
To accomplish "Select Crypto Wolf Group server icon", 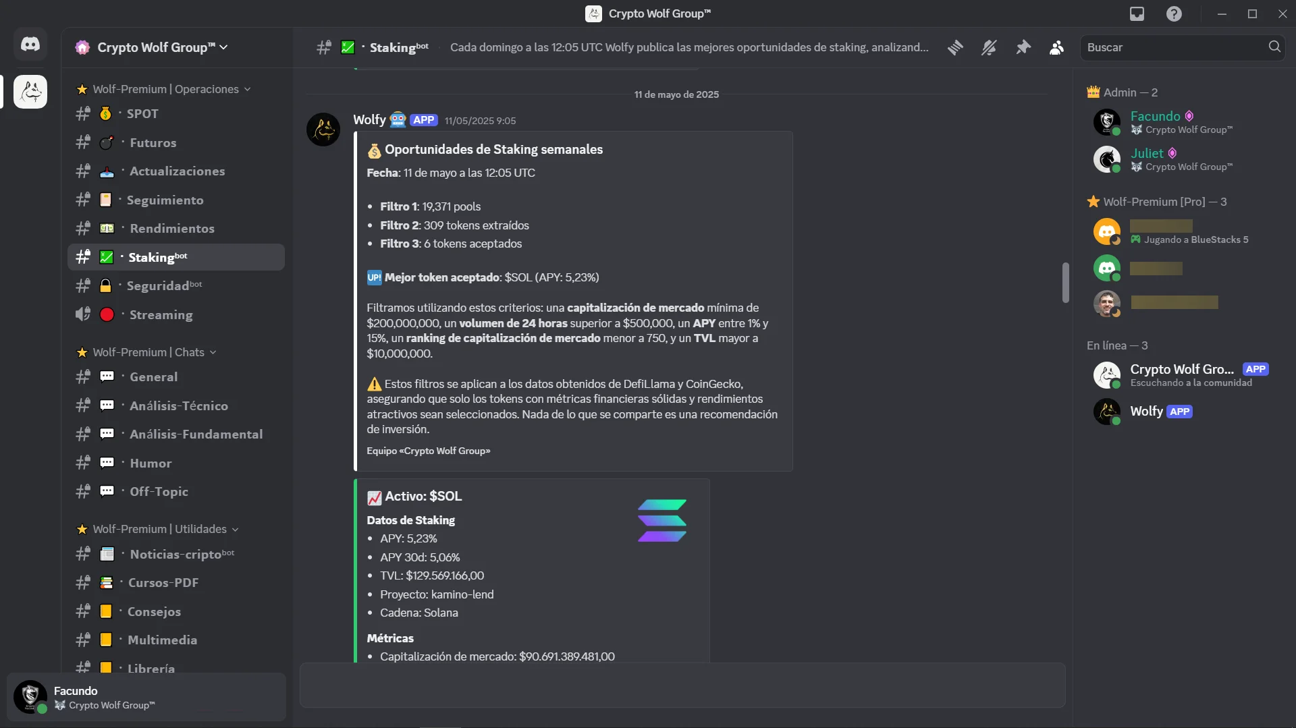I will pos(30,92).
